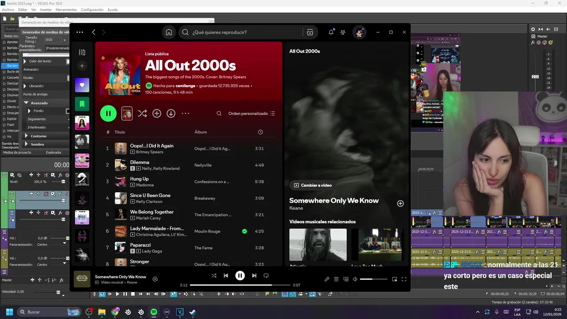Collapse Your Library sidebar icon
The width and height of the screenshot is (567, 319).
pyautogui.click(x=82, y=52)
